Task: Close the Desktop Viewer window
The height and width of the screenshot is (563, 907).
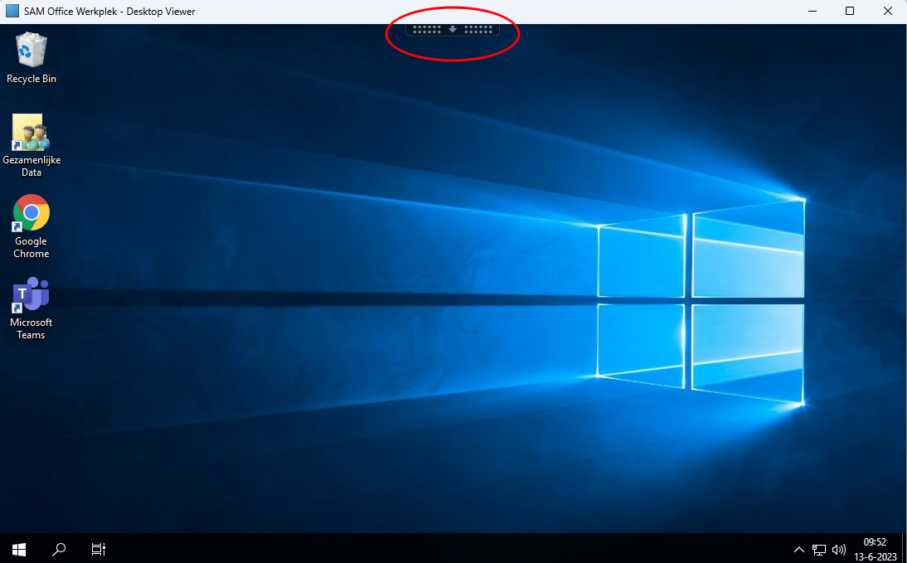Action: pyautogui.click(x=888, y=12)
